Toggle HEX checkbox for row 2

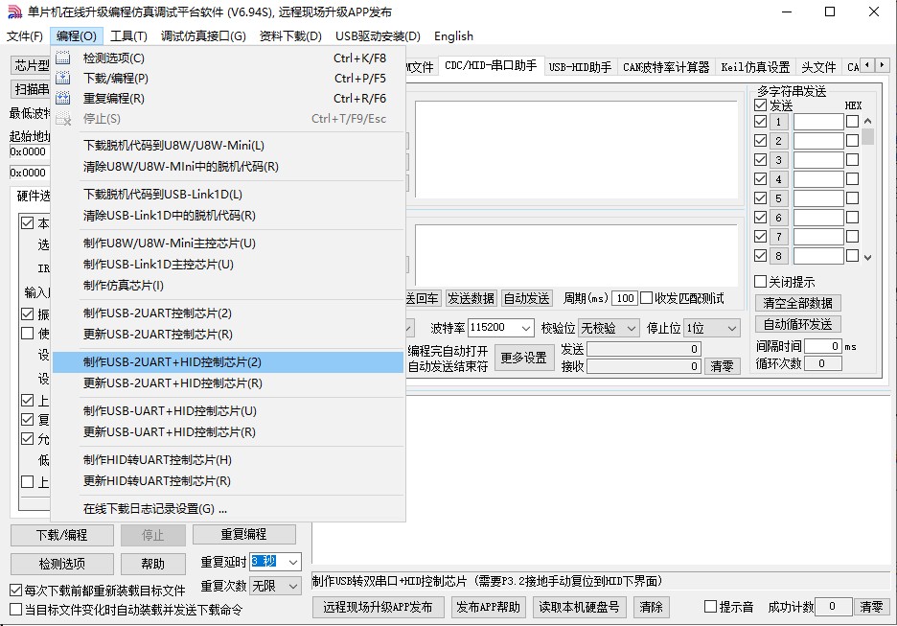click(852, 141)
